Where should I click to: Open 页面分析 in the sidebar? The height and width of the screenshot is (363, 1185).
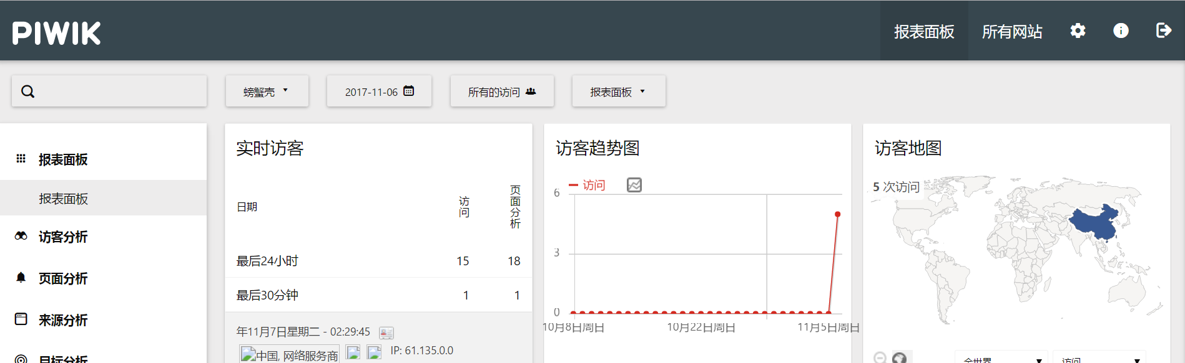click(x=63, y=278)
